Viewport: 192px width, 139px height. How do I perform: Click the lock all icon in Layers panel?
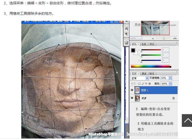click(150, 83)
